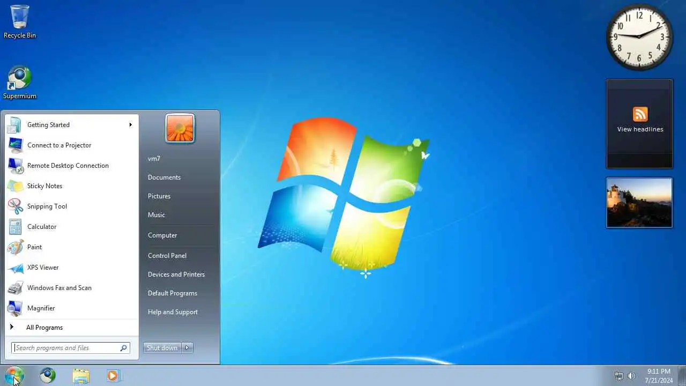Open Control Panel
This screenshot has height=386, width=686.
click(167, 256)
